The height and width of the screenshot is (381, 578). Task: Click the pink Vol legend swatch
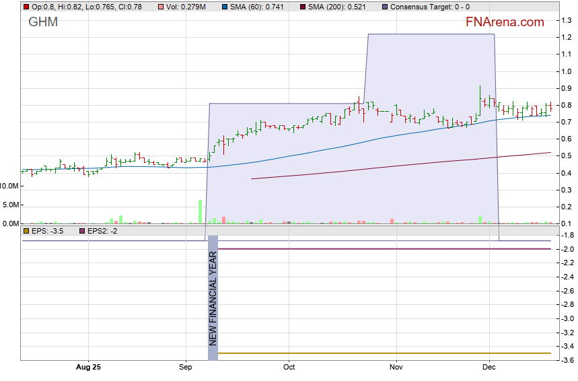tap(161, 7)
